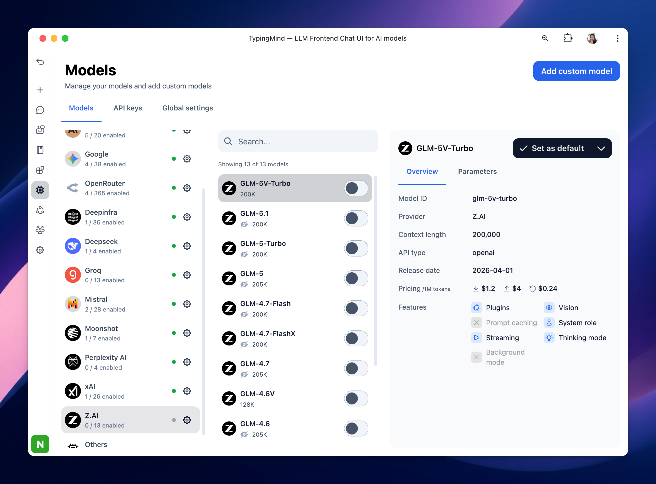The height and width of the screenshot is (484, 656).
Task: Open Google provider settings gear
Action: point(187,159)
